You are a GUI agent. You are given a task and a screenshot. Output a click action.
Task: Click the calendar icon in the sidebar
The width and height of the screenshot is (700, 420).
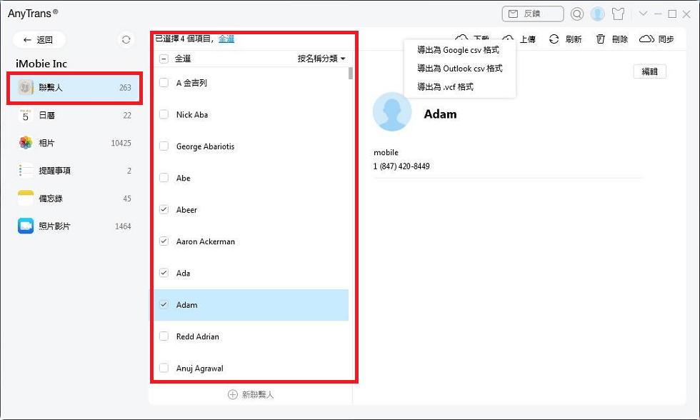click(26, 116)
